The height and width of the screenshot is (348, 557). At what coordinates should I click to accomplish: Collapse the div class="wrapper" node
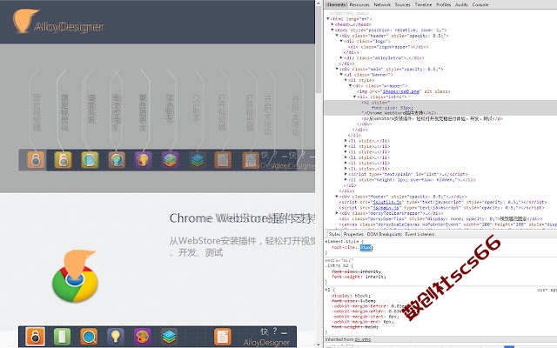tap(350, 85)
